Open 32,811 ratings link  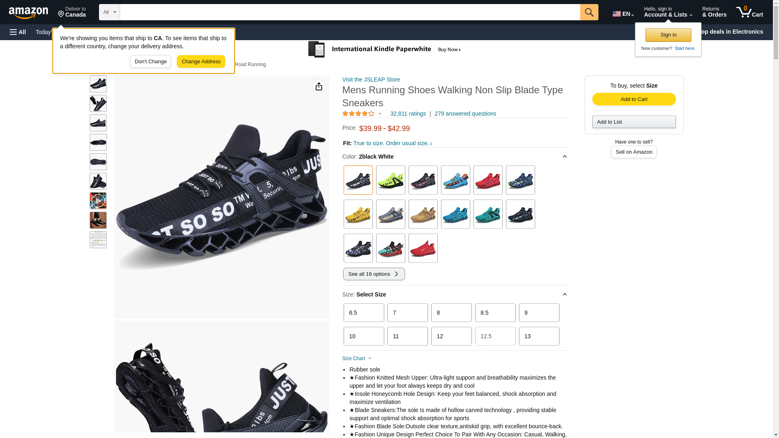click(408, 114)
